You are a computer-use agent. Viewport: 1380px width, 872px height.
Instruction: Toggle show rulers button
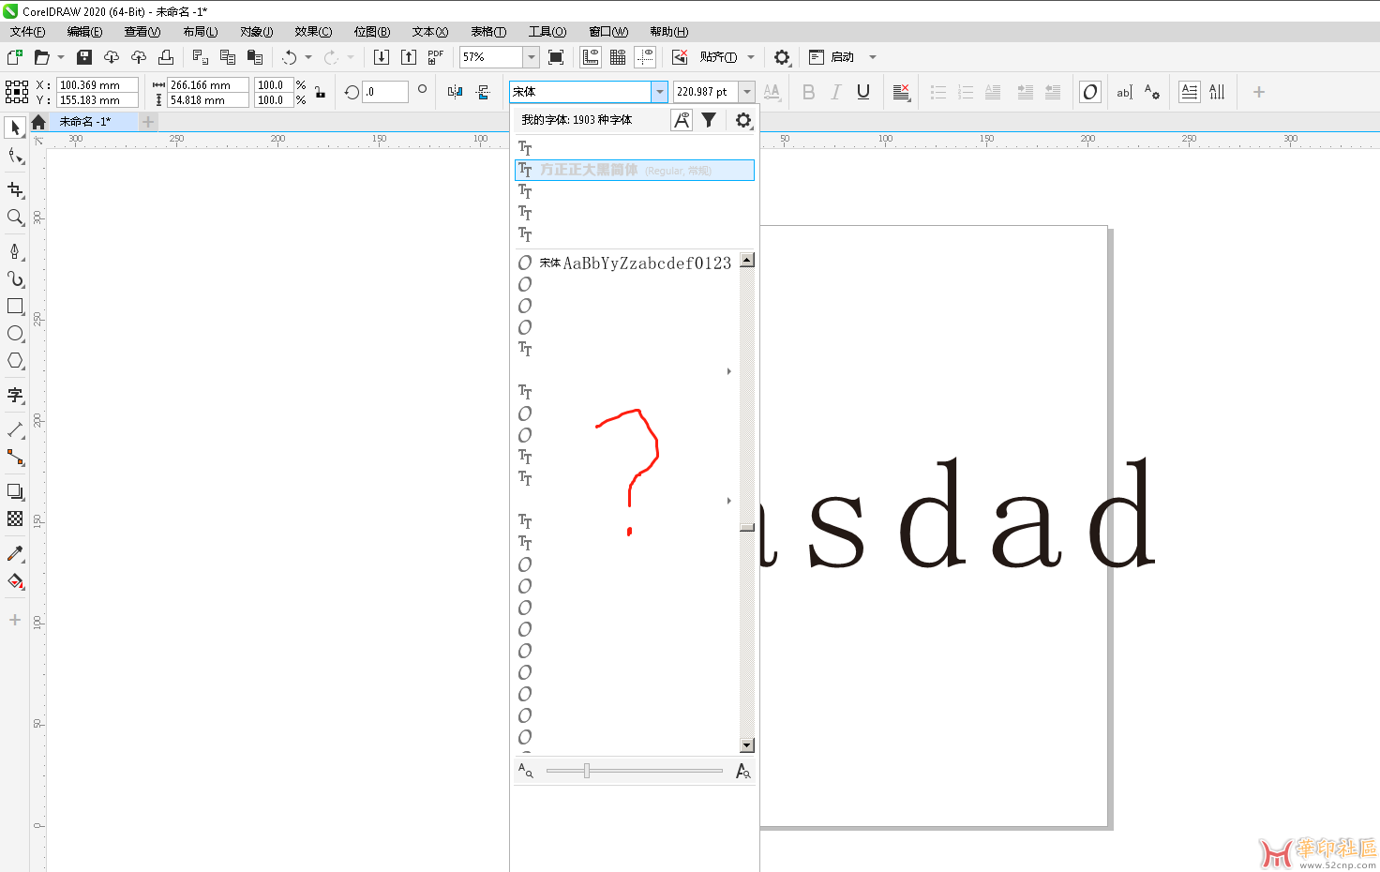pos(591,57)
